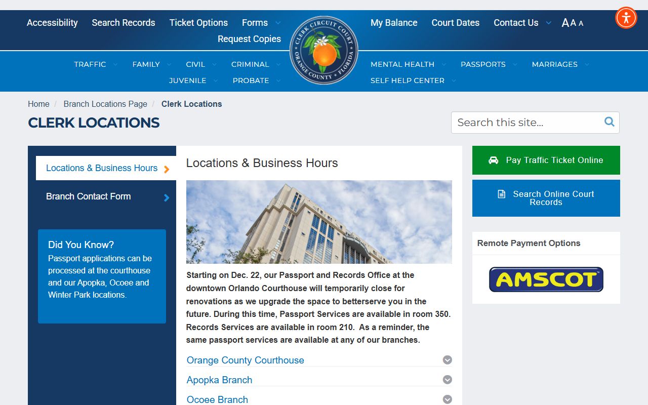Viewport: 648px width, 405px height.
Task: Click the AMSCOT logo
Action: [x=546, y=279]
